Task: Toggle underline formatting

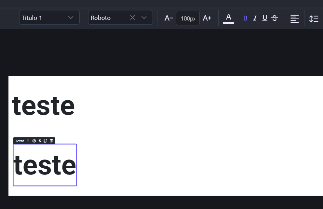Action: pos(265,18)
